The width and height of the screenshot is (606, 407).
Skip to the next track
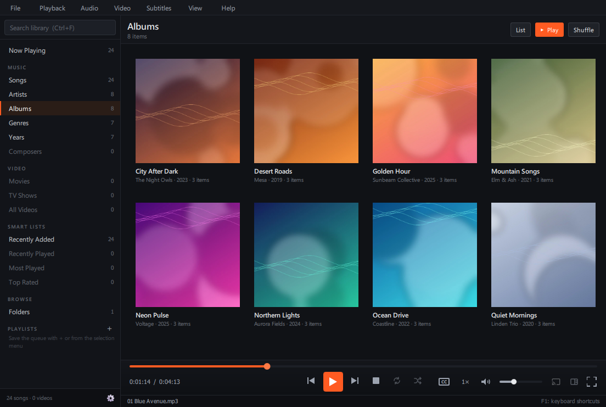pyautogui.click(x=355, y=381)
